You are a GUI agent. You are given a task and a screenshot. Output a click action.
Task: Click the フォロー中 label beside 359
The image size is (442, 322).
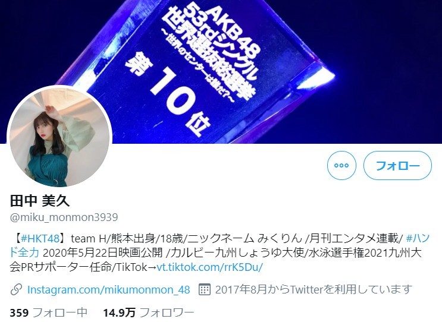click(x=60, y=312)
